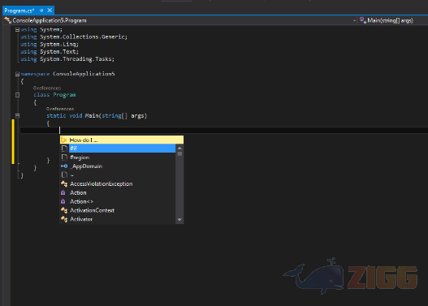Choose the Activator class icon
Image resolution: width=428 pixels, height=306 pixels.
[64, 219]
